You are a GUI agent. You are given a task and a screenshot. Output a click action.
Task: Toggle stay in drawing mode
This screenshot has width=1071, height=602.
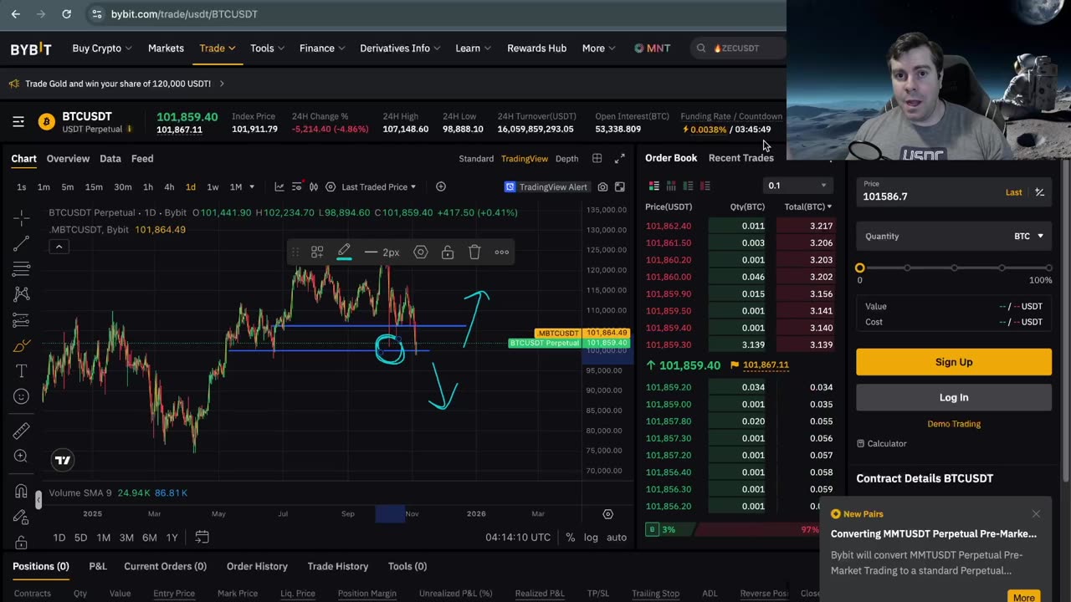click(21, 518)
